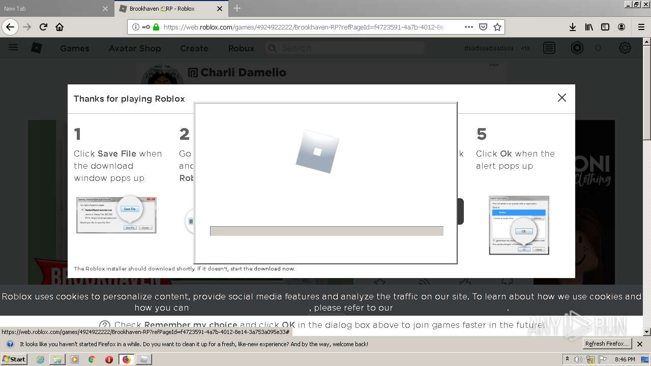The height and width of the screenshot is (366, 651).
Task: Open the Games menu item
Action: point(75,48)
